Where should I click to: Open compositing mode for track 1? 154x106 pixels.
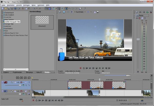23,85
